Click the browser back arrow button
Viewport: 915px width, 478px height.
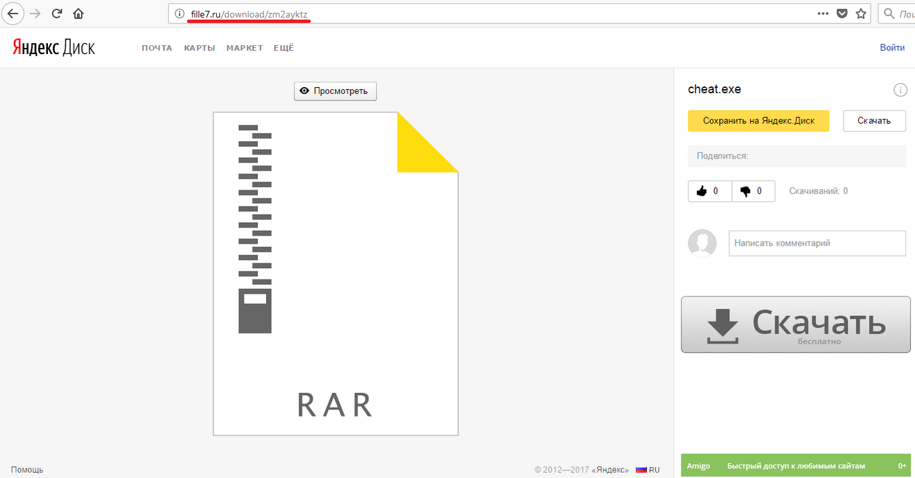point(14,13)
